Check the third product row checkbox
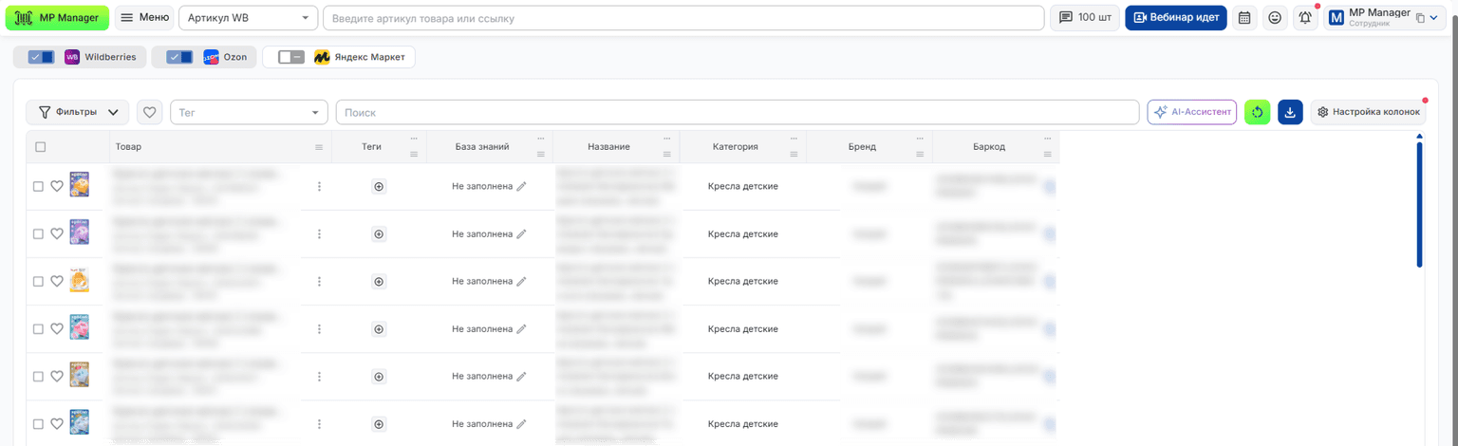Image resolution: width=1458 pixels, height=446 pixels. [x=39, y=282]
